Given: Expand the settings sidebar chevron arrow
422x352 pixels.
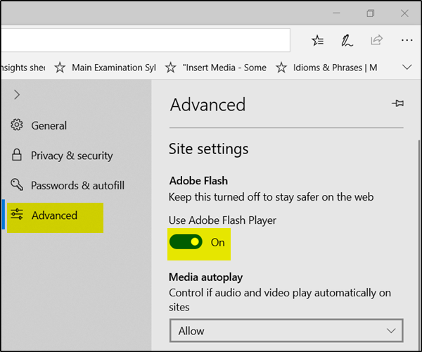Looking at the screenshot, I should click(x=17, y=94).
